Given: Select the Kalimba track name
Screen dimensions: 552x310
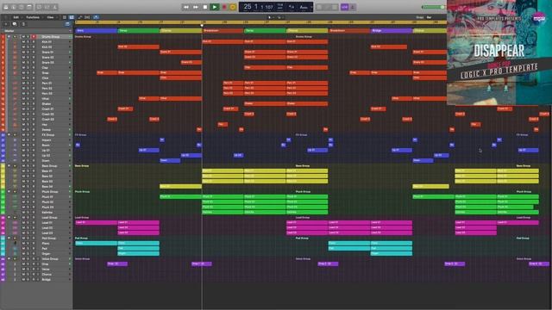Looking at the screenshot, I should [x=47, y=213].
